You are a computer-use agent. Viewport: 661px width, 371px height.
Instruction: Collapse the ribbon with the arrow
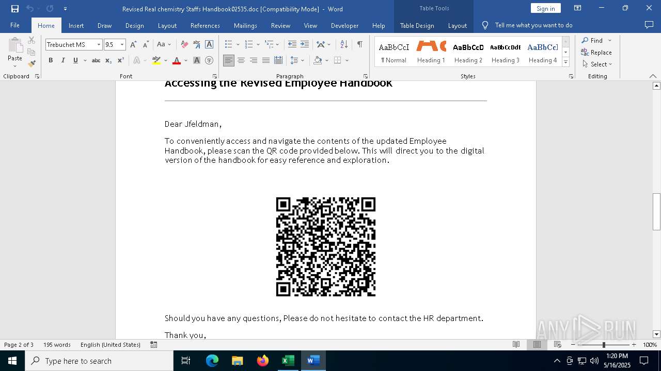(653, 76)
